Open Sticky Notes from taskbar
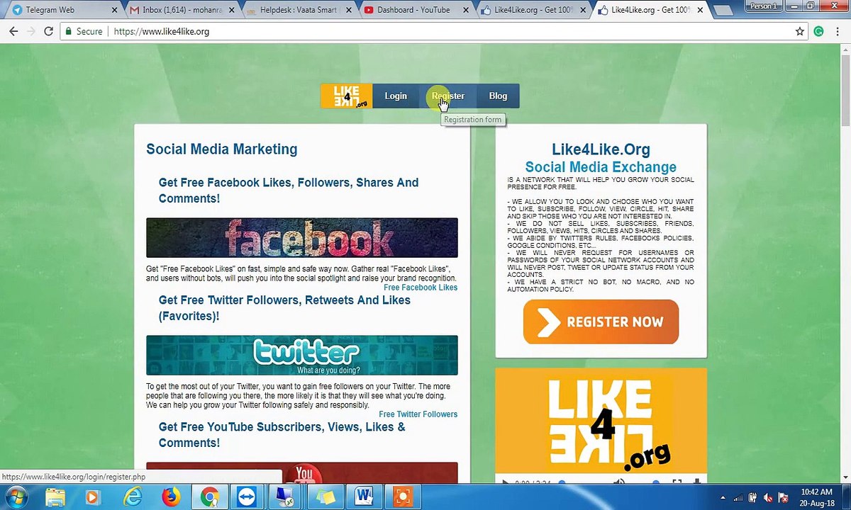This screenshot has width=851, height=510. point(325,497)
